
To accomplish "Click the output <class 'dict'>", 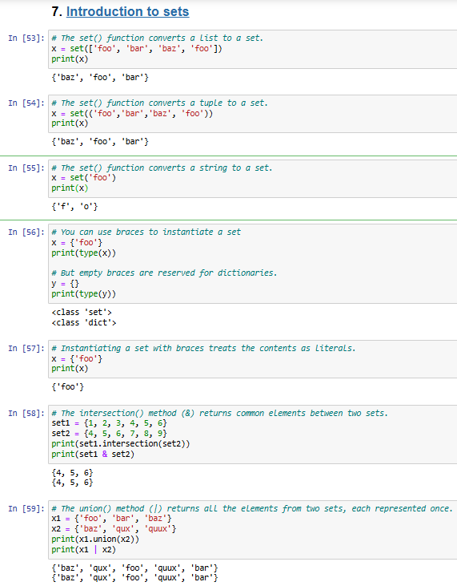I will [x=84, y=322].
